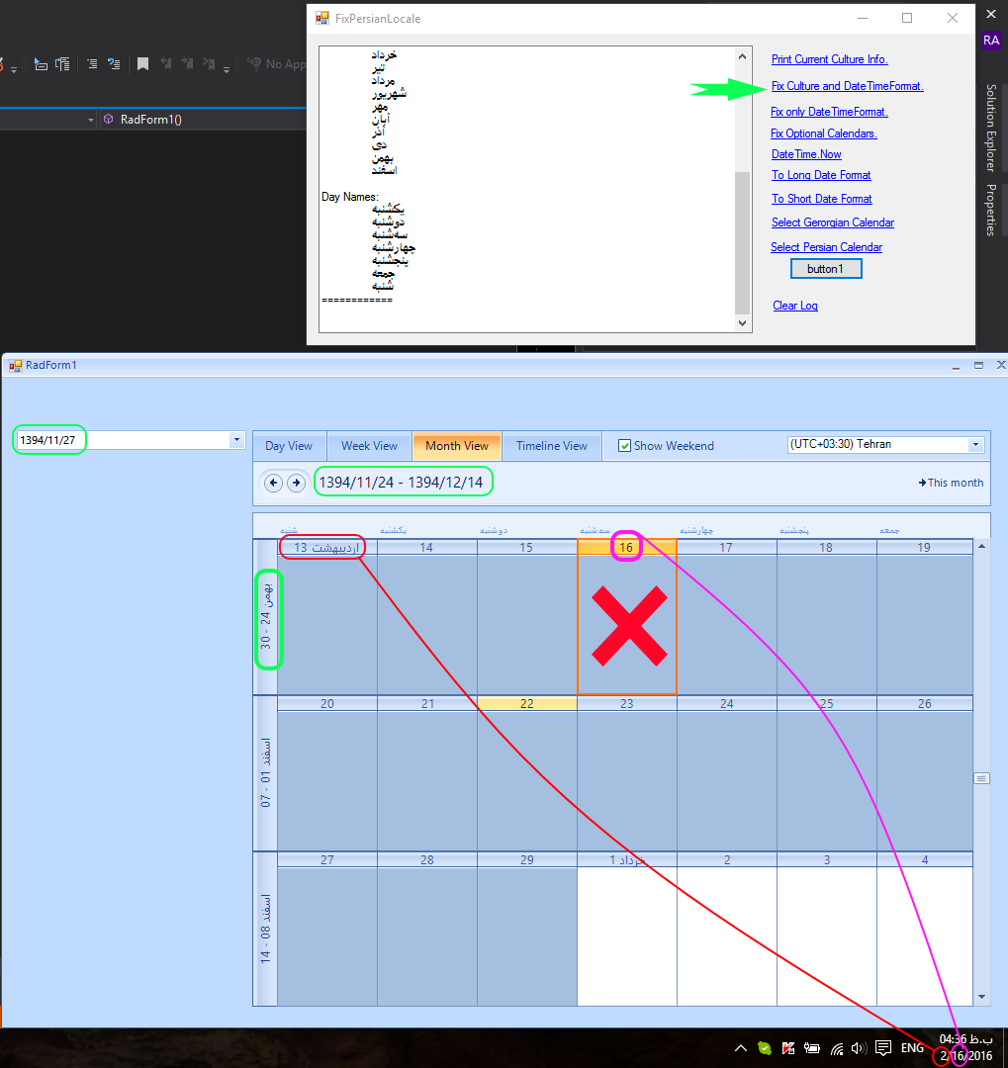Click inside the FixPersianLocale log text area
This screenshot has width=1008, height=1068.
[x=527, y=189]
